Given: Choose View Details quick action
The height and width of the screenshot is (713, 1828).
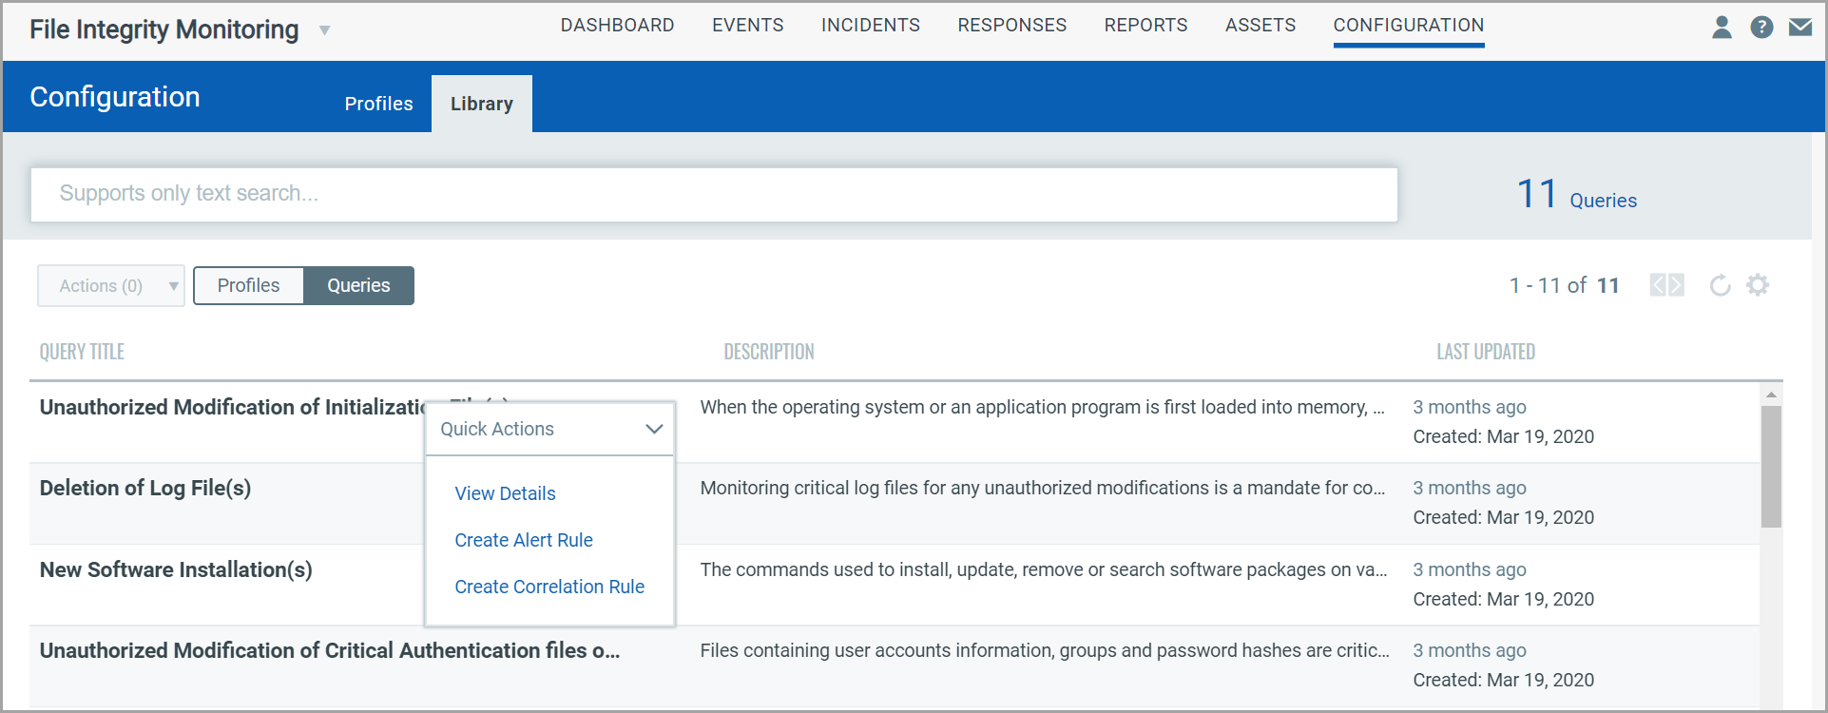Looking at the screenshot, I should tap(505, 493).
